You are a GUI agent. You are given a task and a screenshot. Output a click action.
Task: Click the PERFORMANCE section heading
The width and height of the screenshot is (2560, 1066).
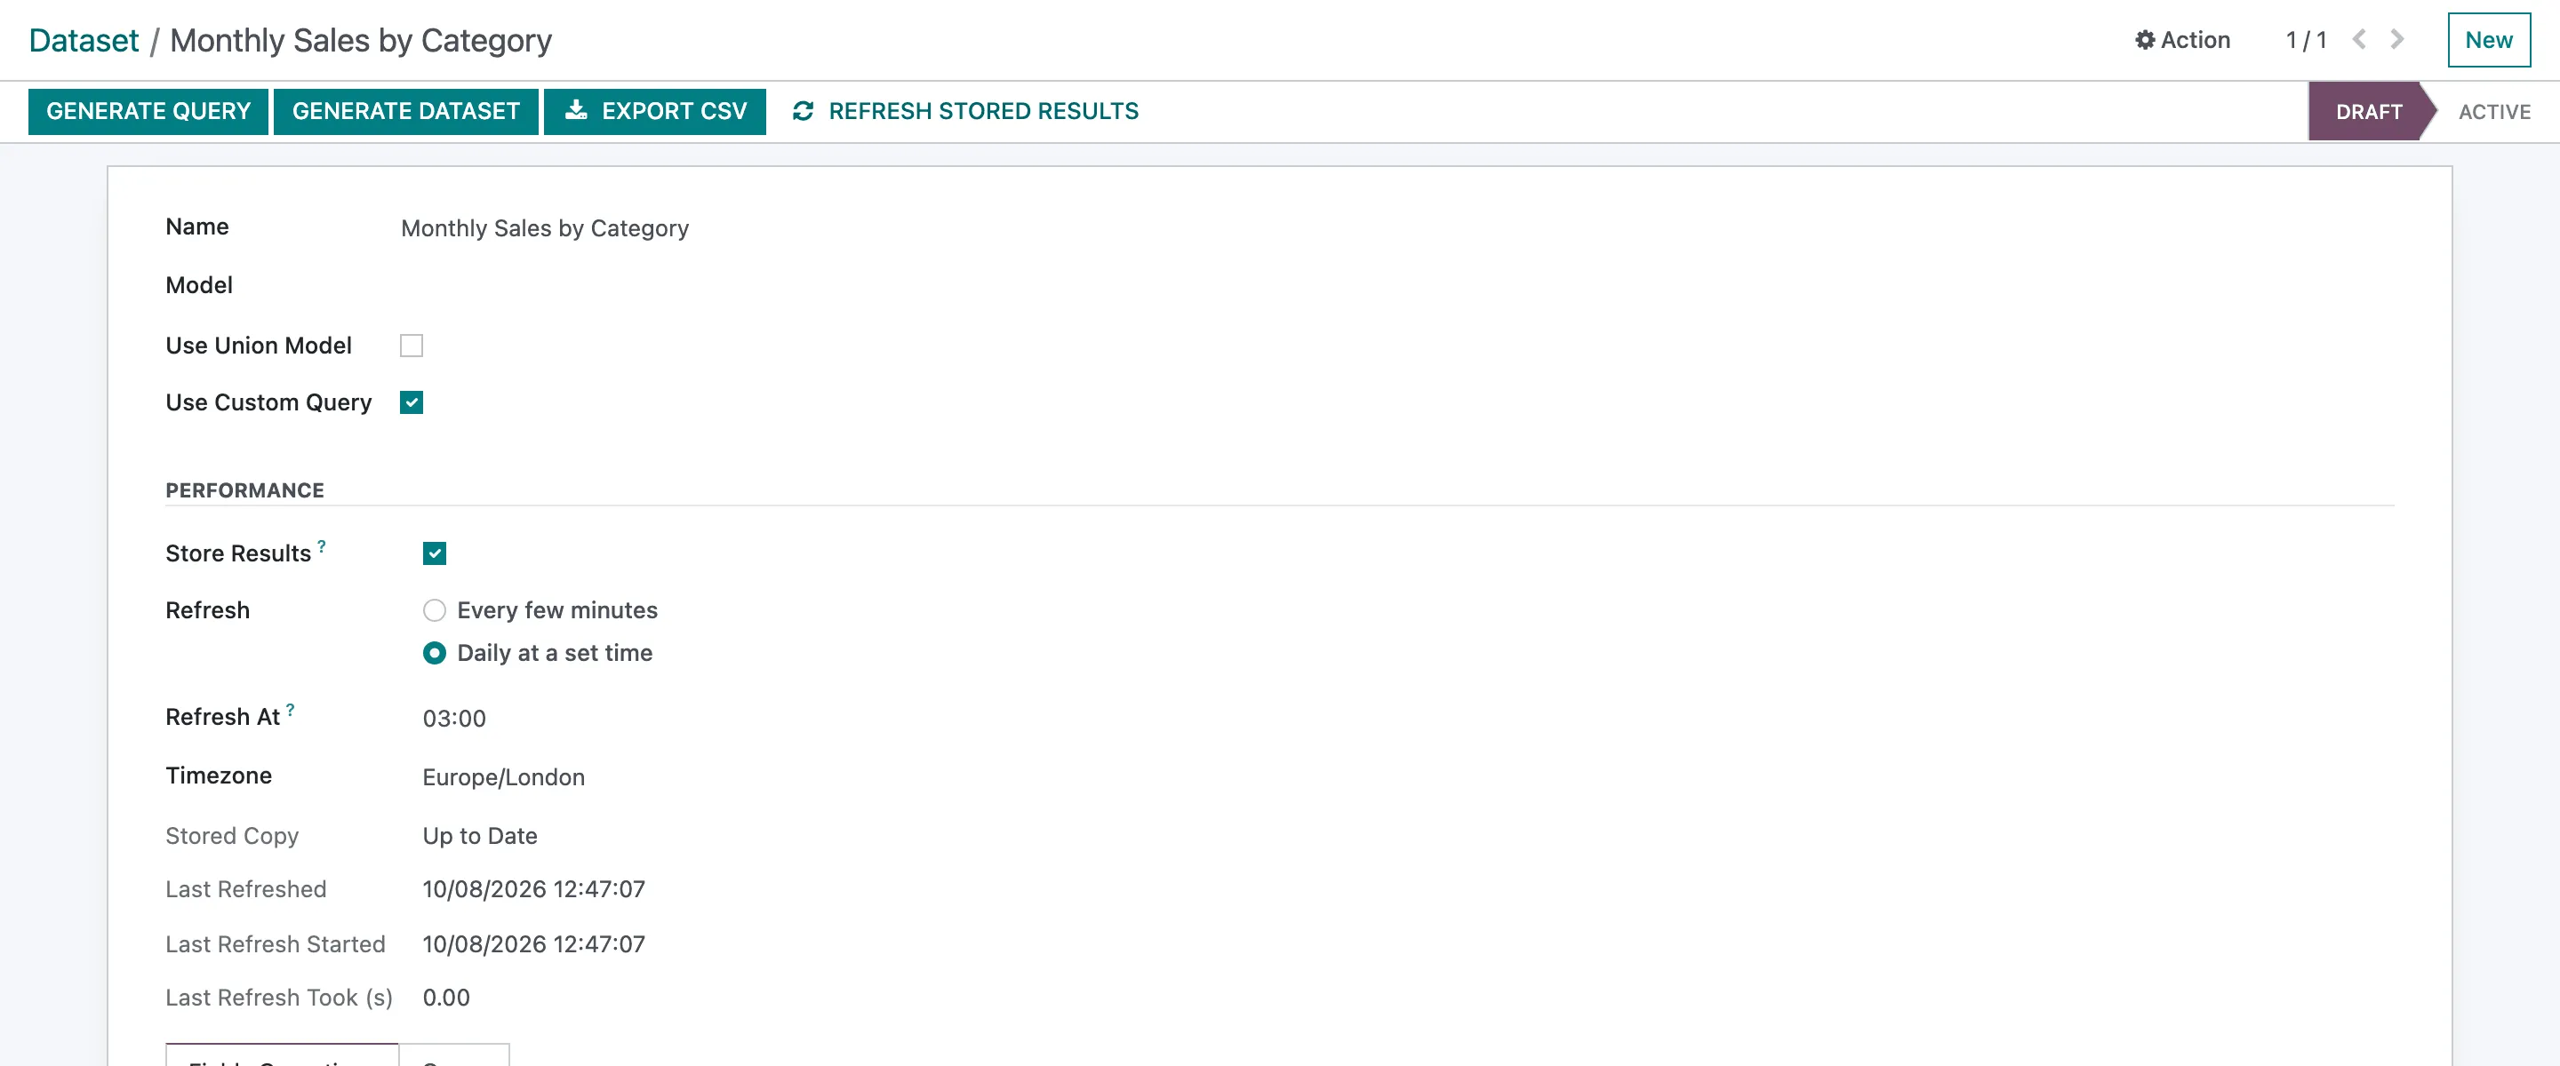coord(244,489)
